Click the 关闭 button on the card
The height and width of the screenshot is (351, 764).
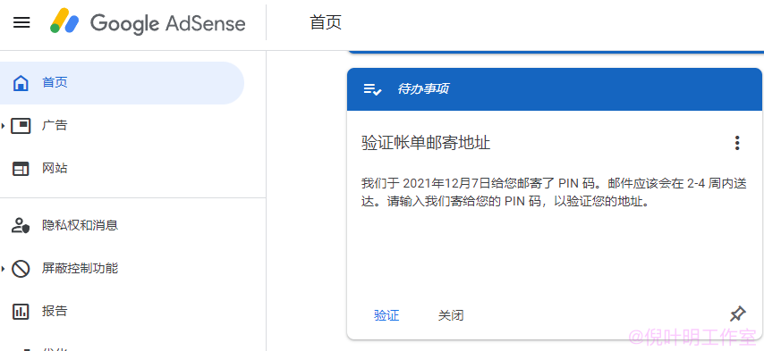pyautogui.click(x=451, y=315)
